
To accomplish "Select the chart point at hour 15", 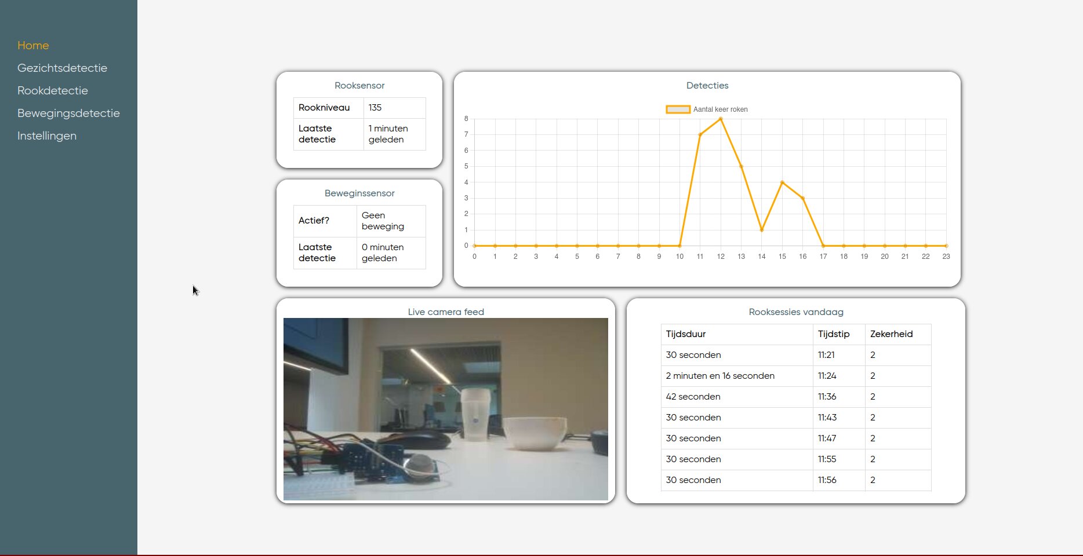I will pos(782,182).
